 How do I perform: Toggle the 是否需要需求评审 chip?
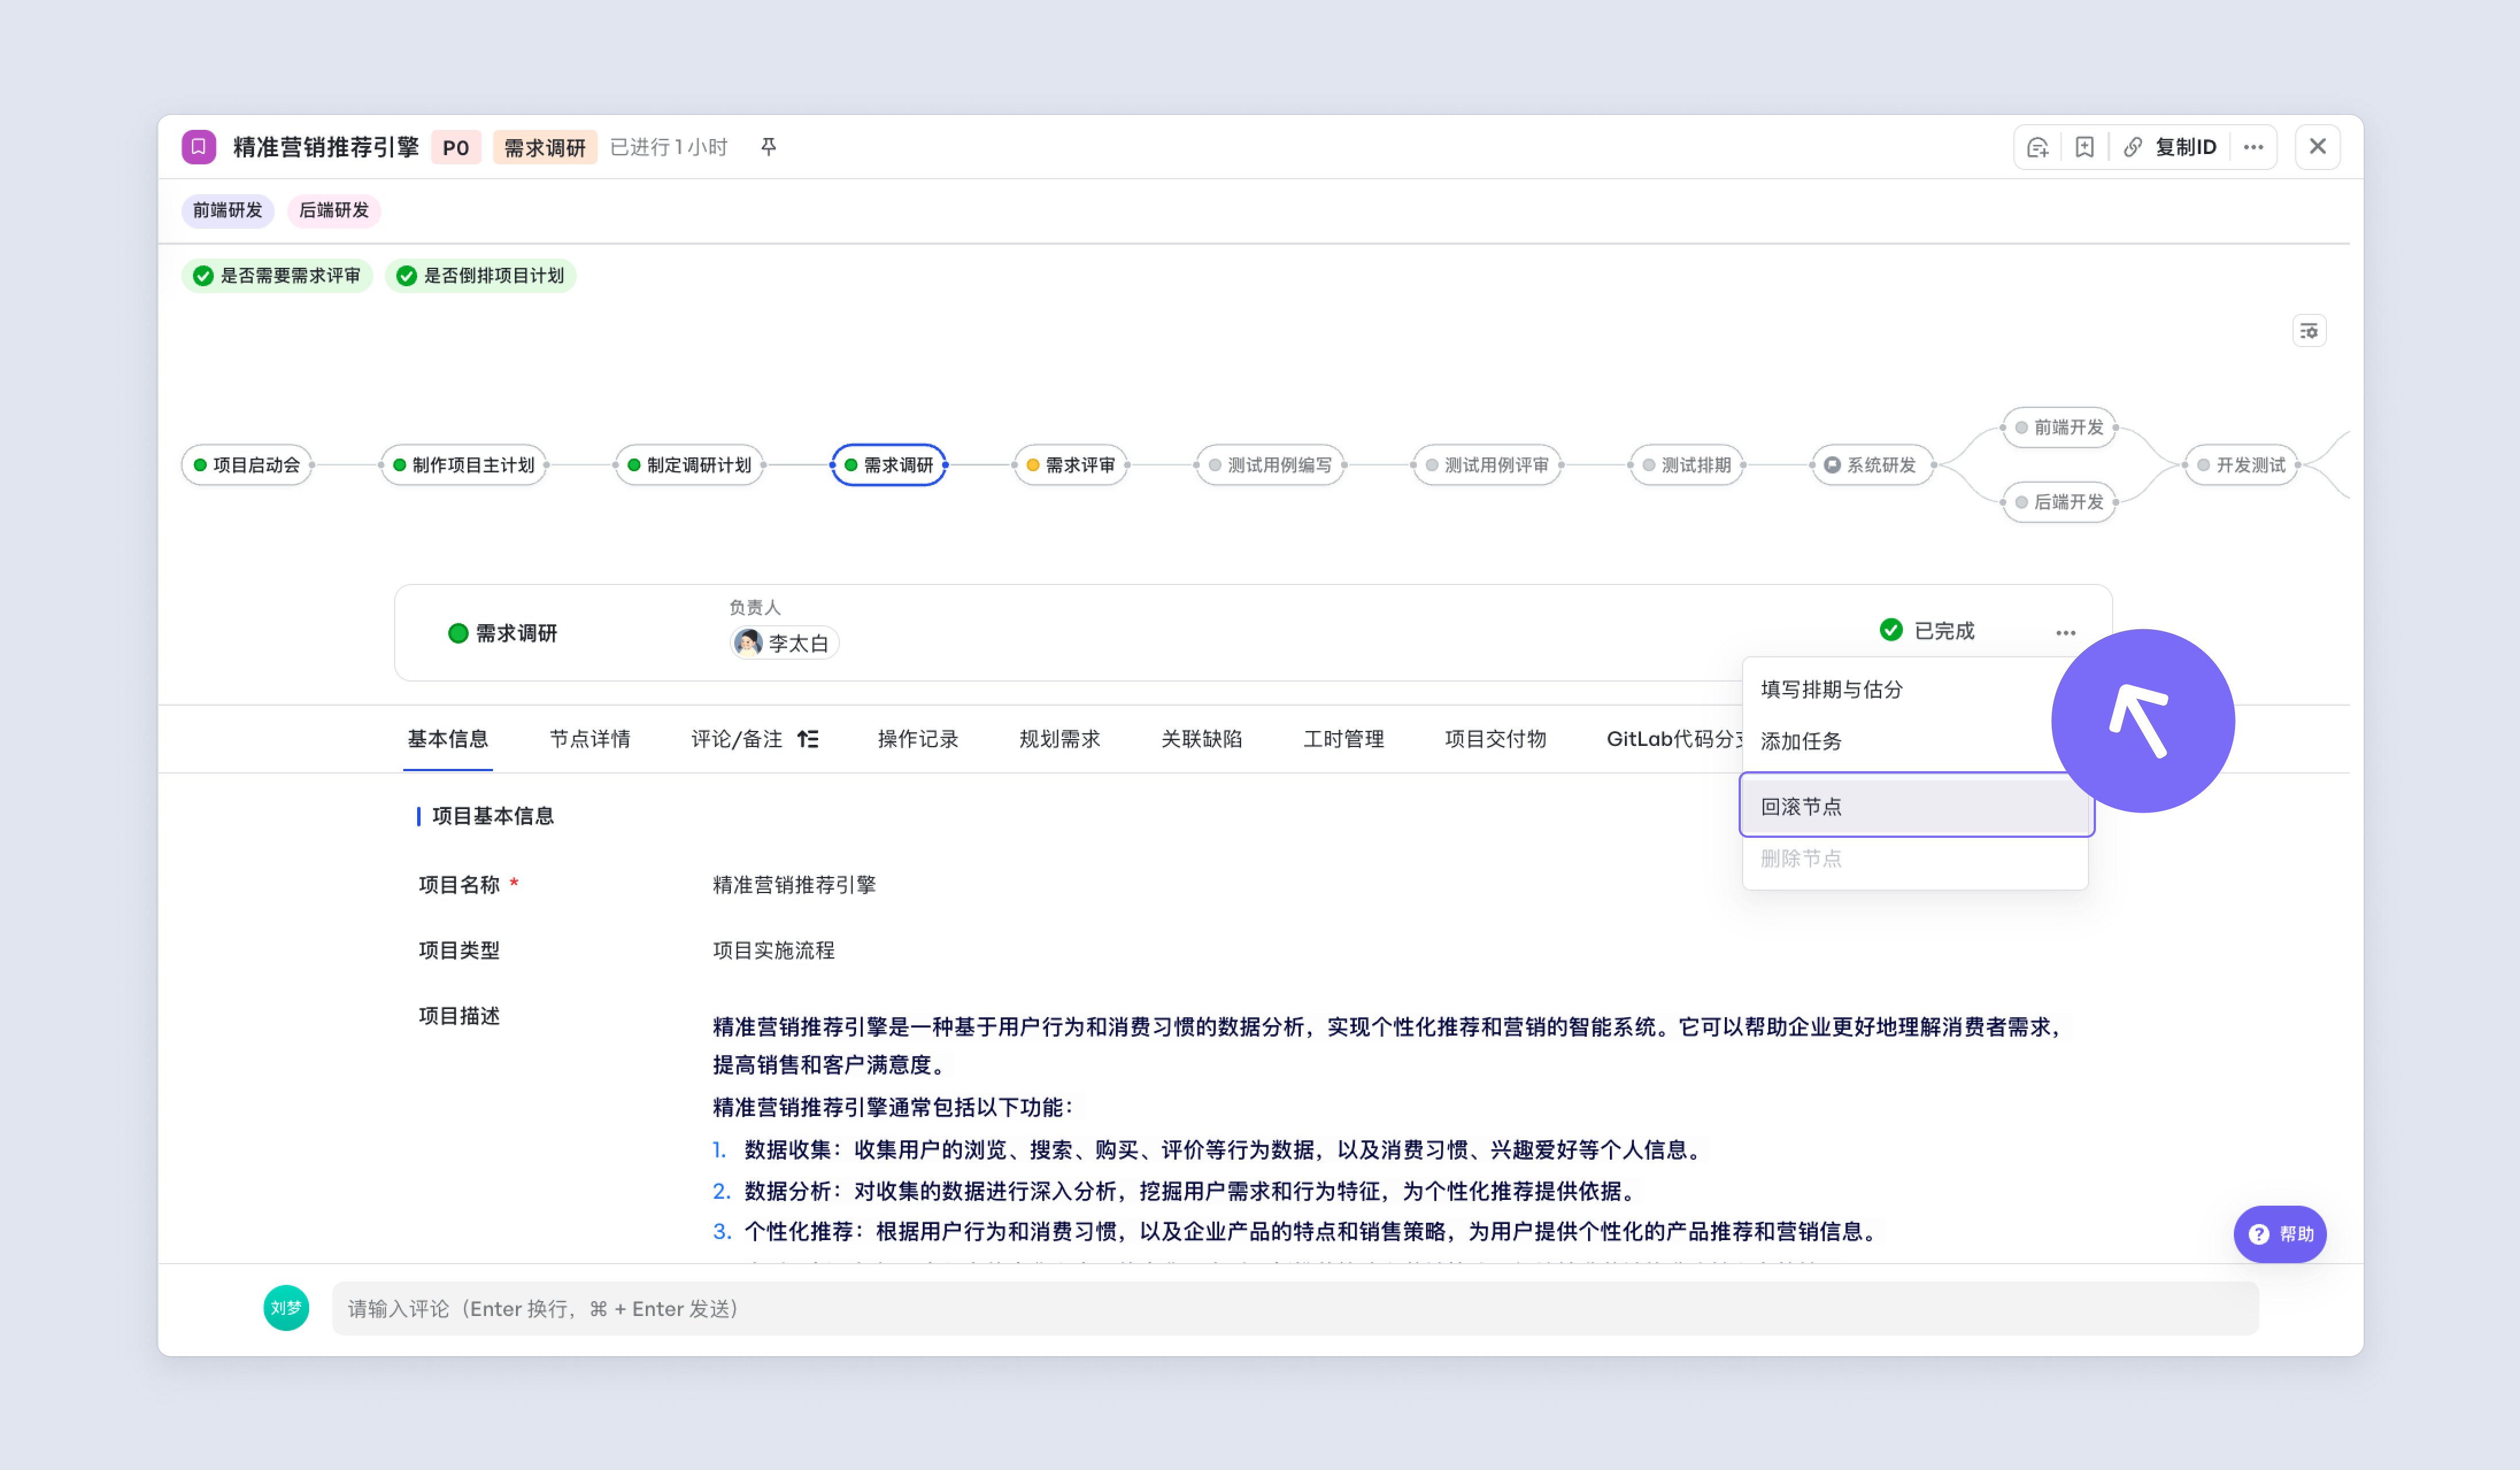pos(277,276)
